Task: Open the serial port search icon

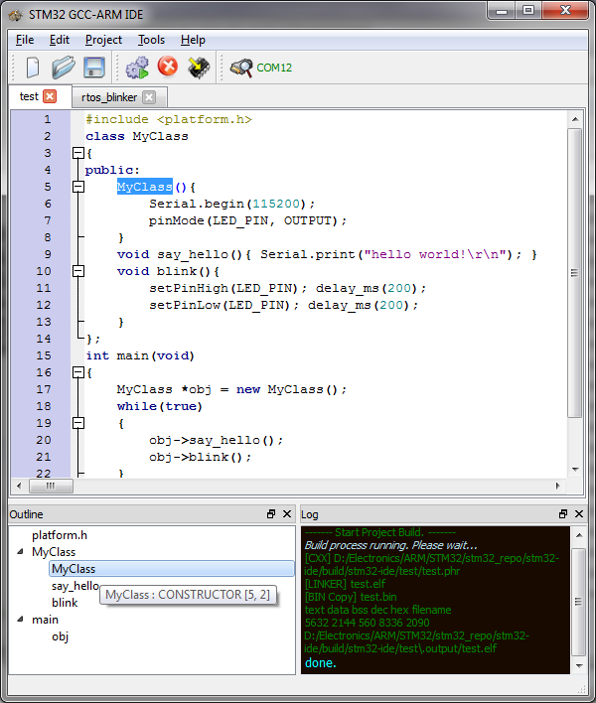Action: click(x=241, y=68)
